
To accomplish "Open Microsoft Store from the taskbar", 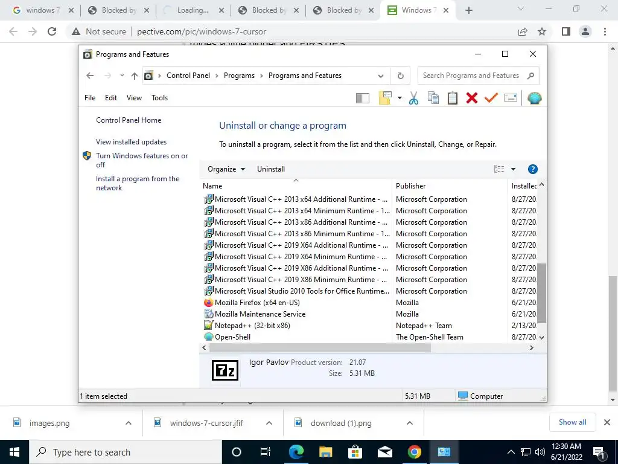I will click(x=355, y=452).
